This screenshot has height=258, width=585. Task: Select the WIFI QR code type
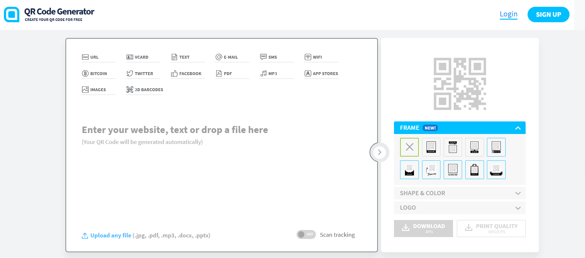321,57
